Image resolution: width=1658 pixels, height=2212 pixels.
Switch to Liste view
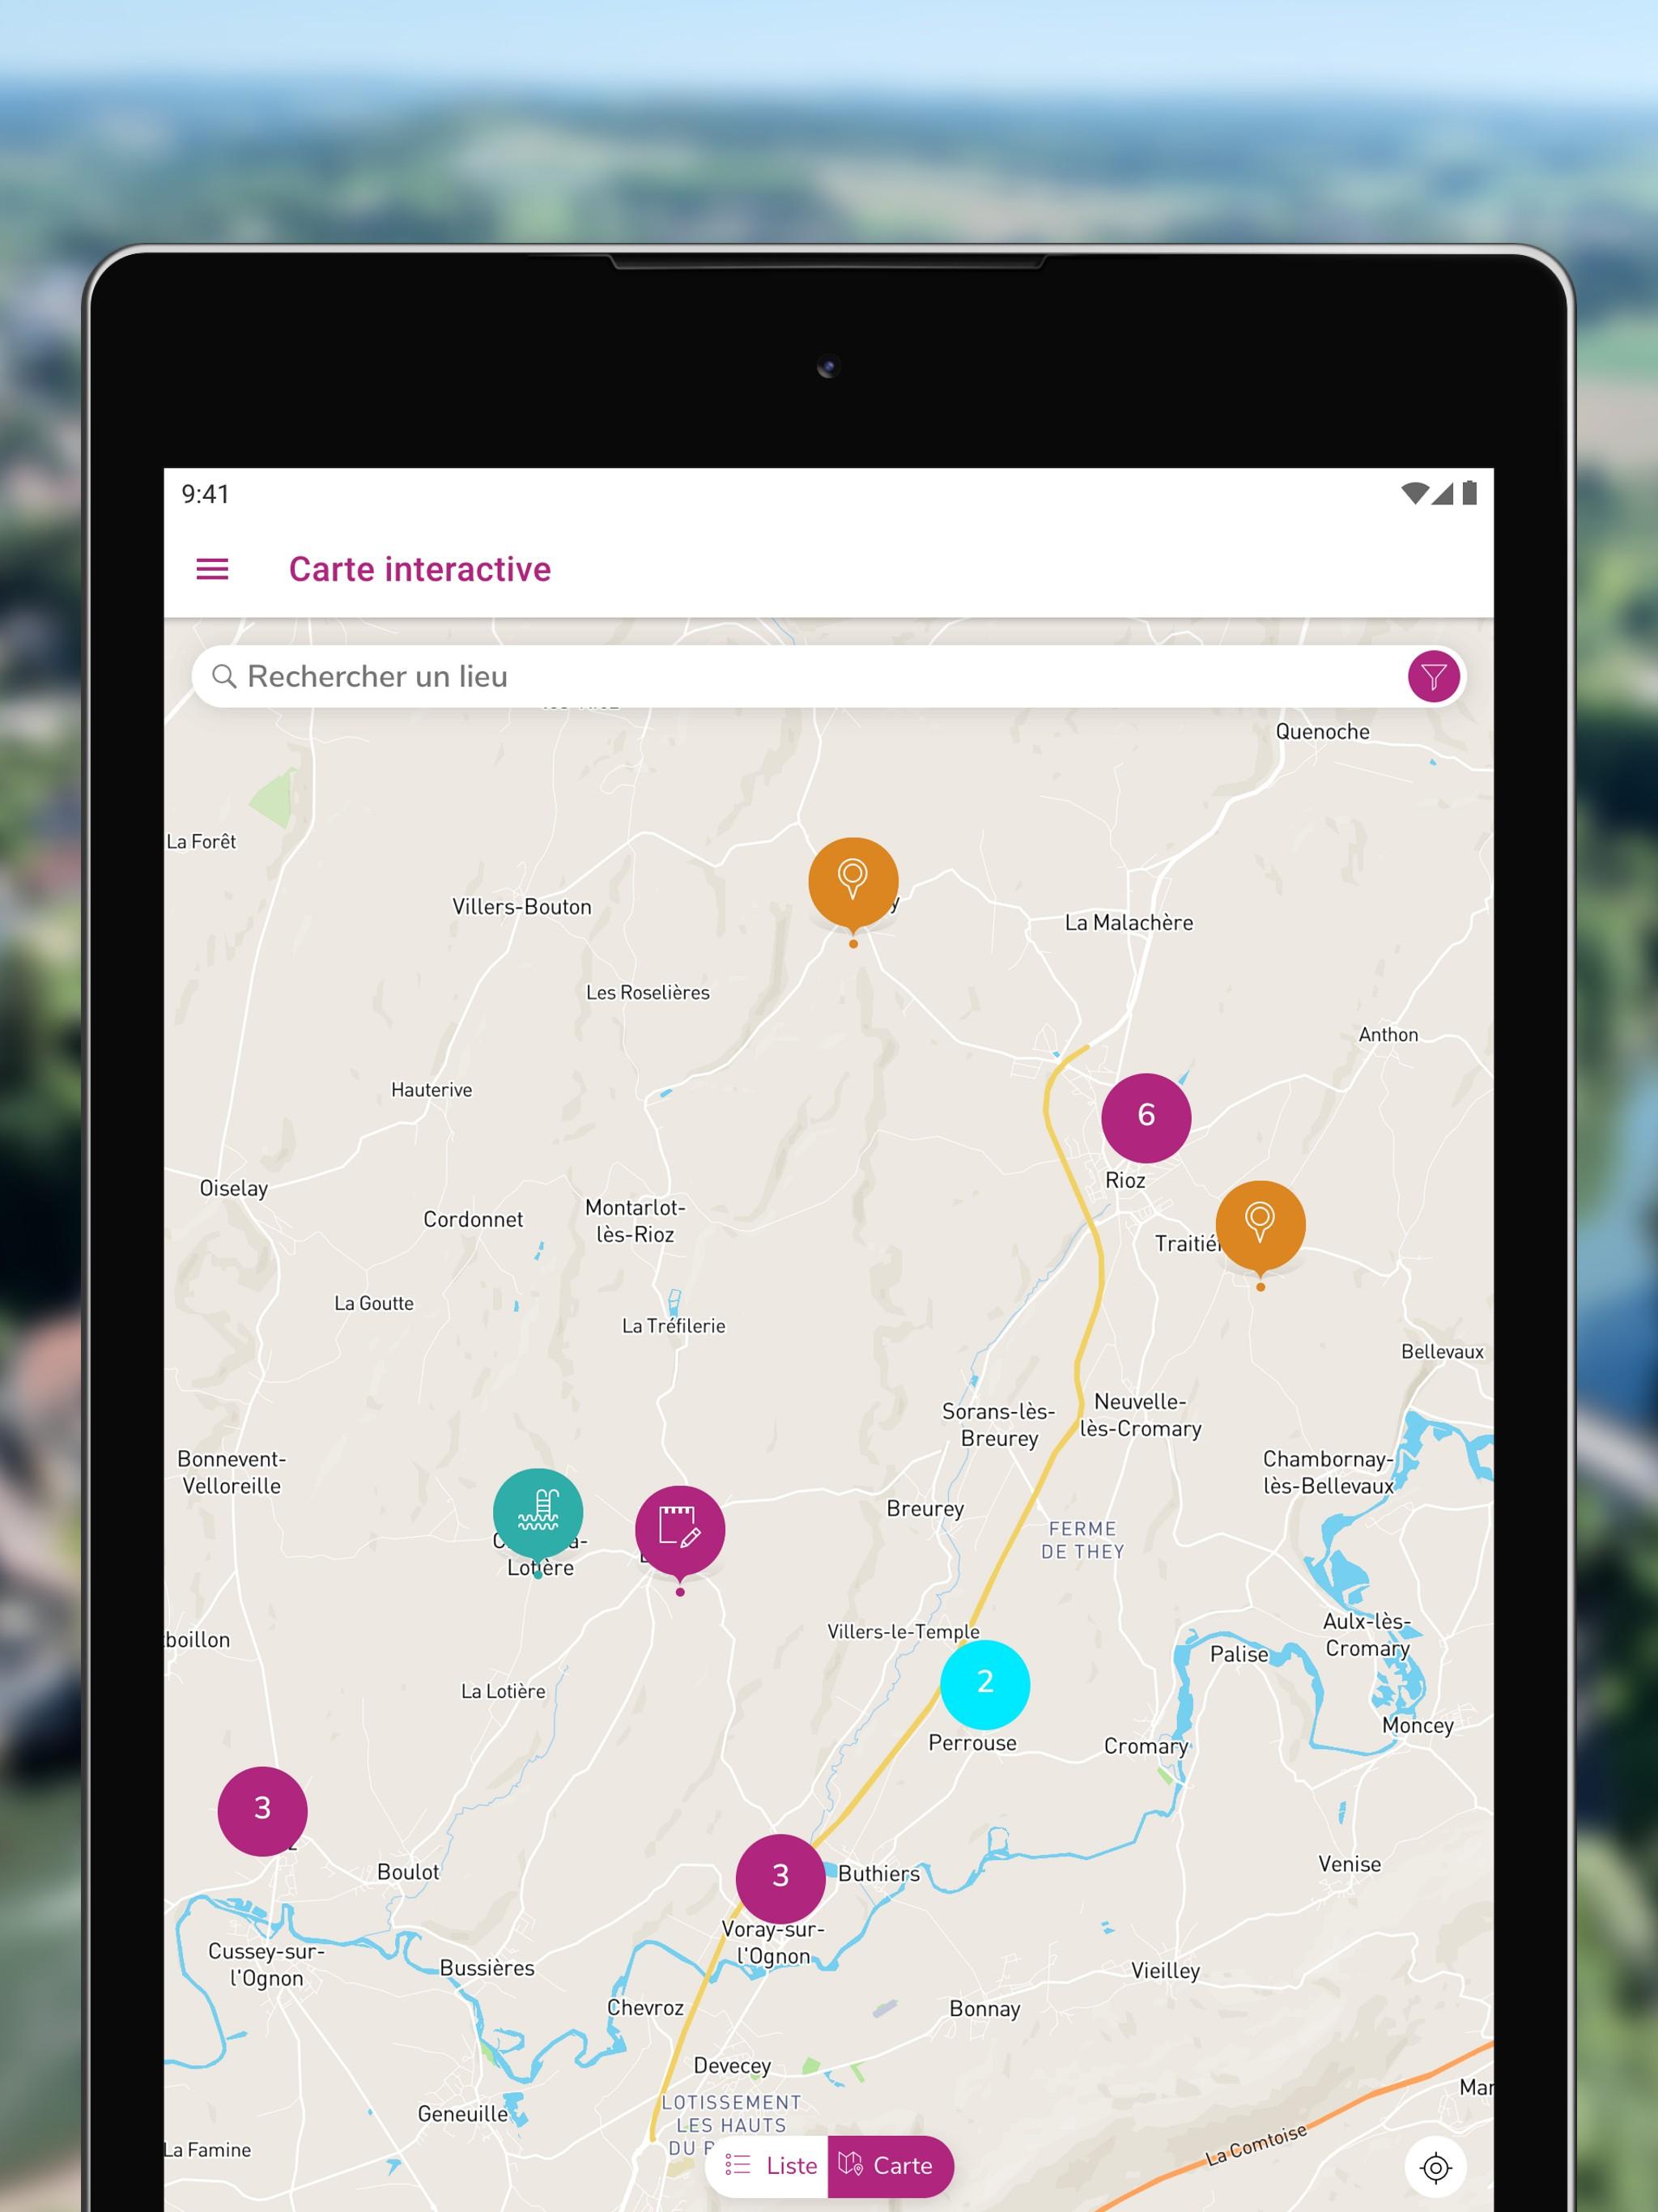pyautogui.click(x=767, y=2166)
